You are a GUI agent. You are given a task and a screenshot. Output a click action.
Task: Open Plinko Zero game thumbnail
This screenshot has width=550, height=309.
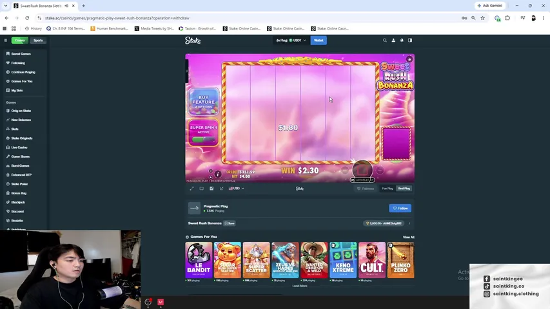[400, 260]
